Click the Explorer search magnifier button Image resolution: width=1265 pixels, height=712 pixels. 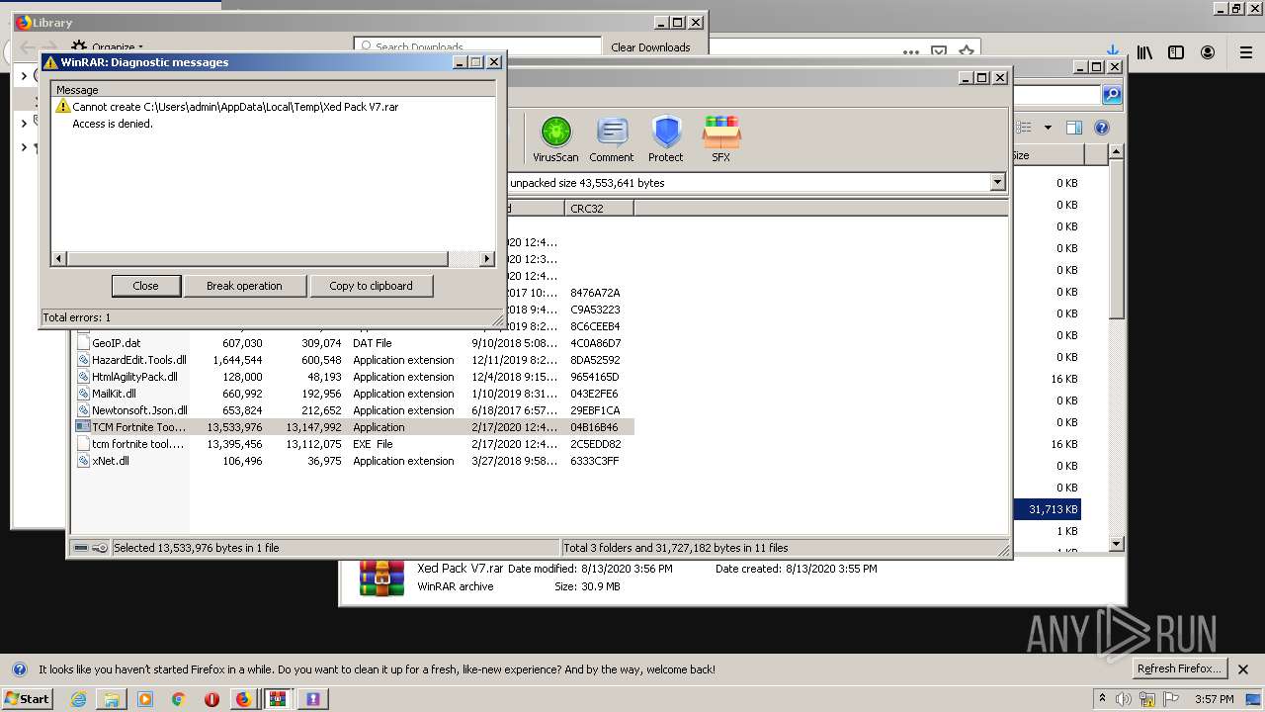1112,95
